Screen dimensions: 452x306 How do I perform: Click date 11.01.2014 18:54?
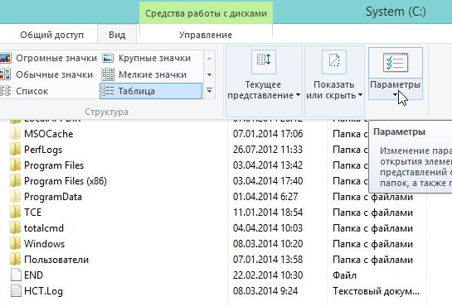coord(268,213)
